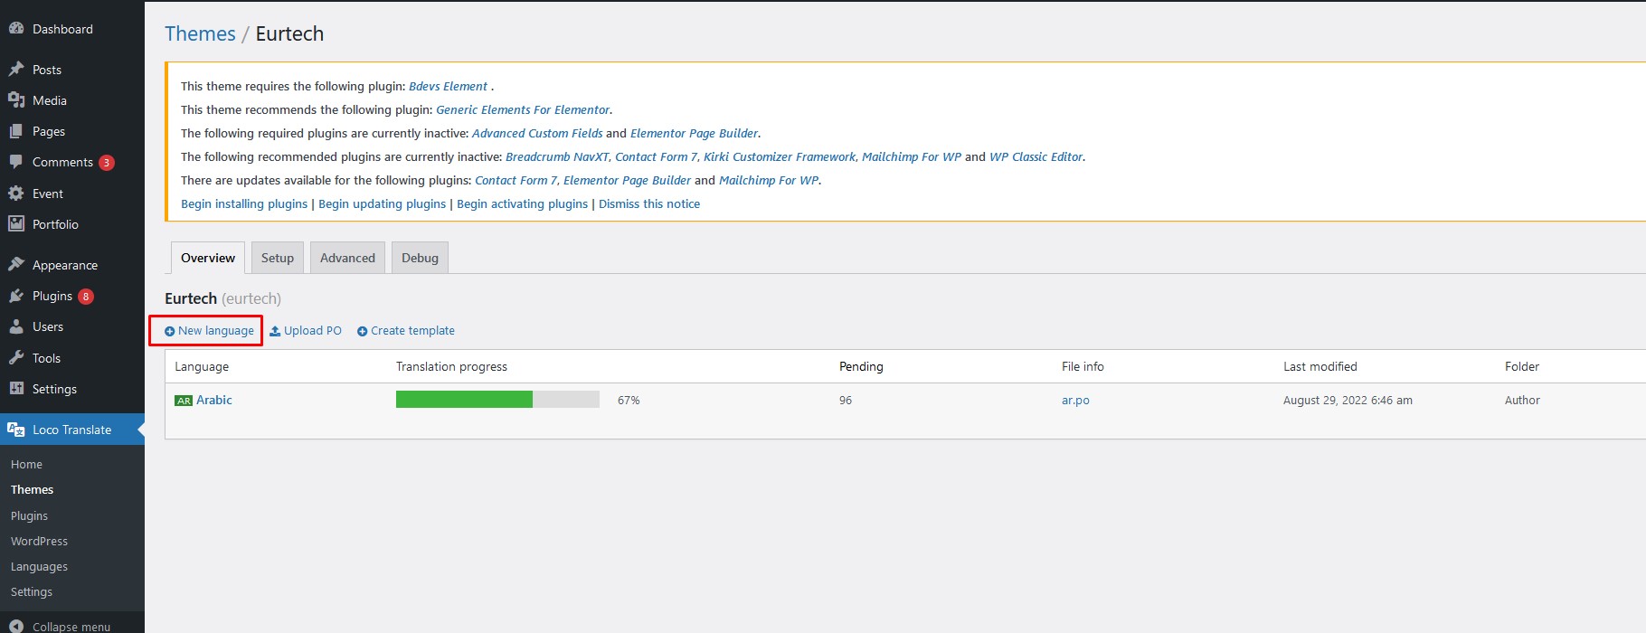The image size is (1646, 633).
Task: Open the Bdevs Element plugin link
Action: click(448, 86)
